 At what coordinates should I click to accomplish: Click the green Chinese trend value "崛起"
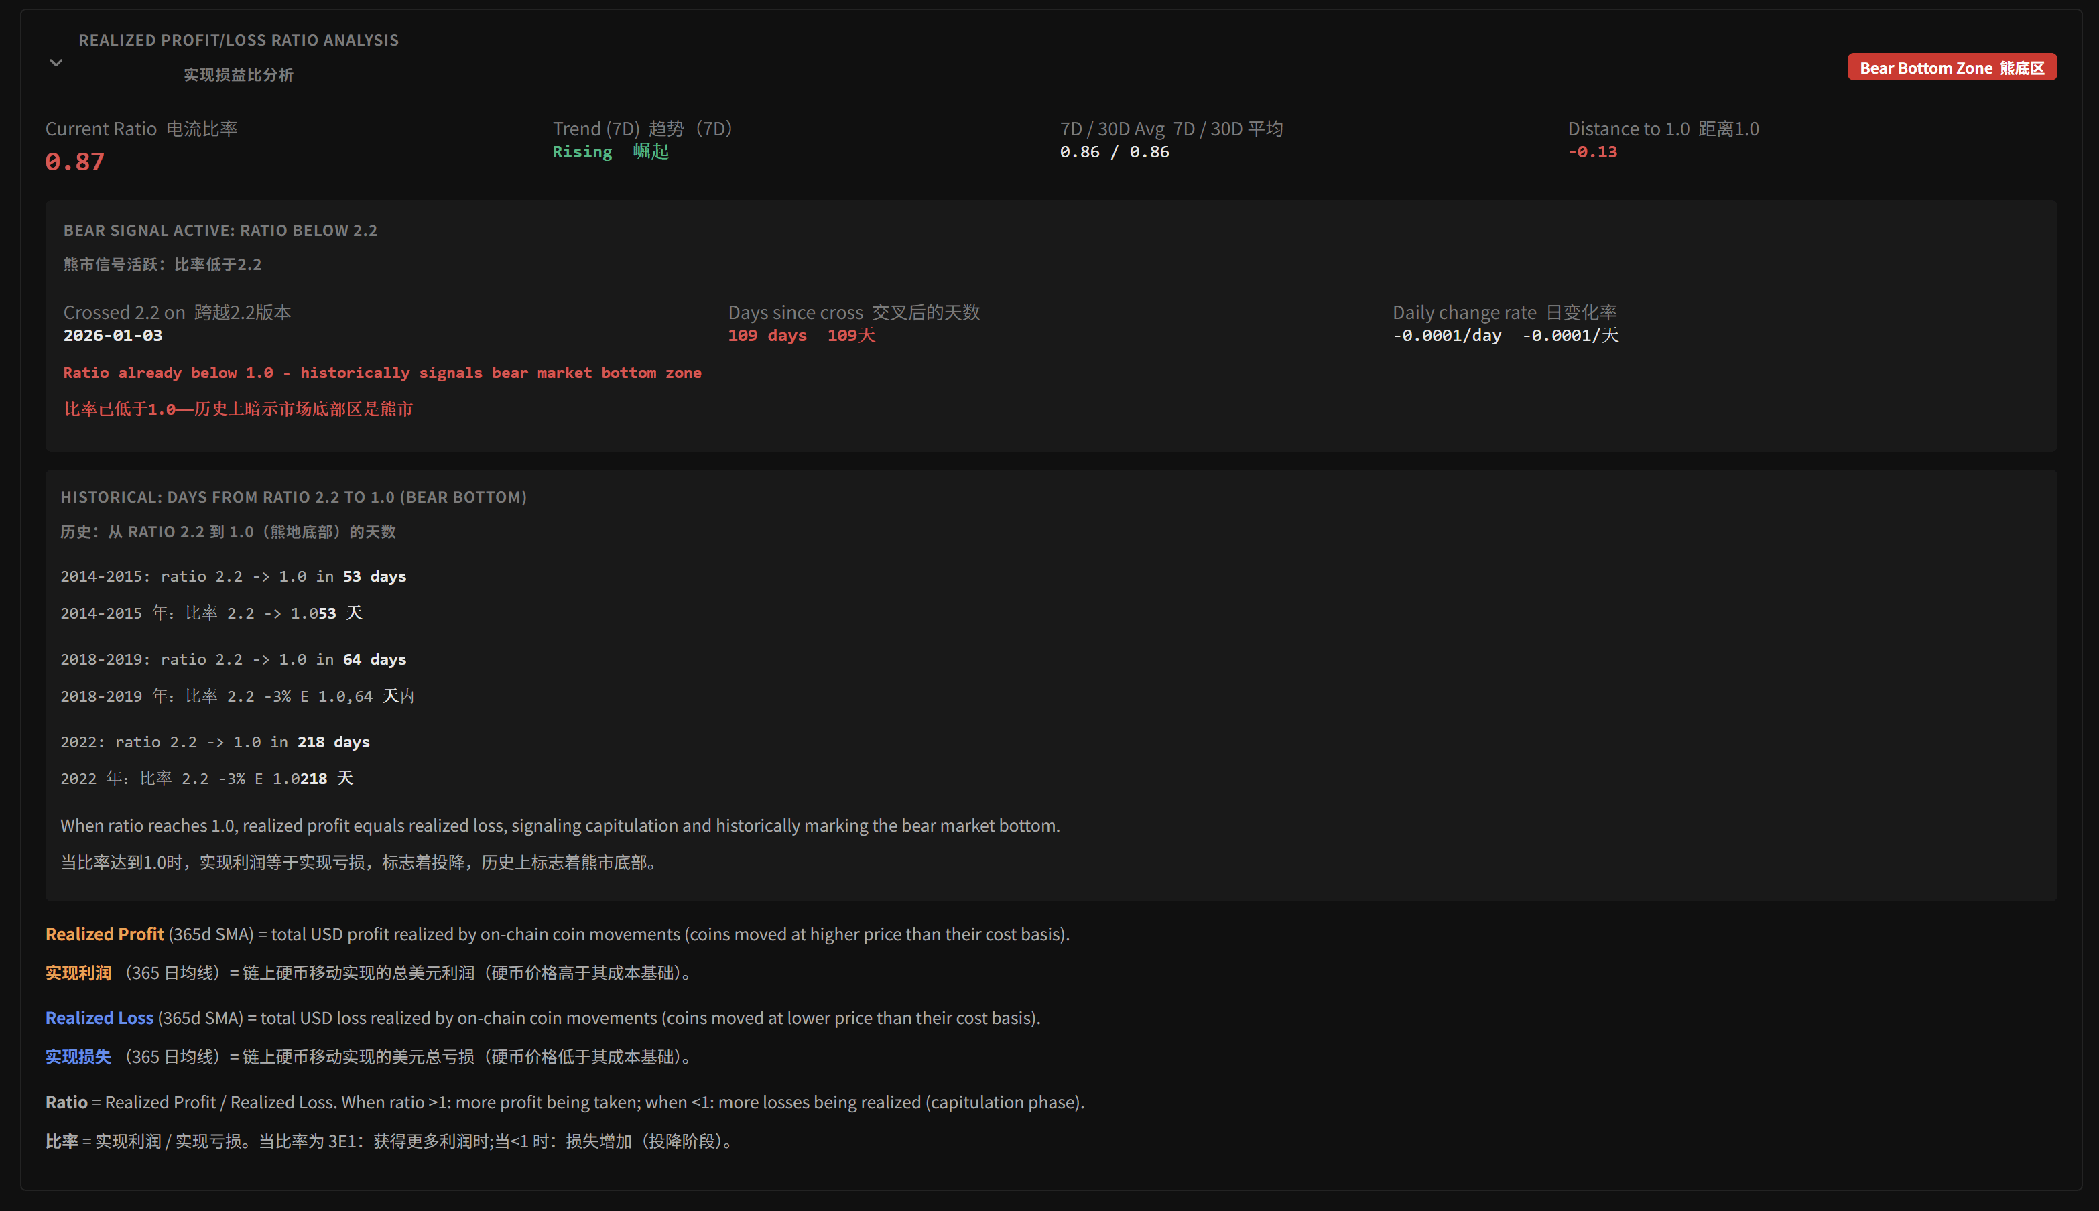click(650, 151)
